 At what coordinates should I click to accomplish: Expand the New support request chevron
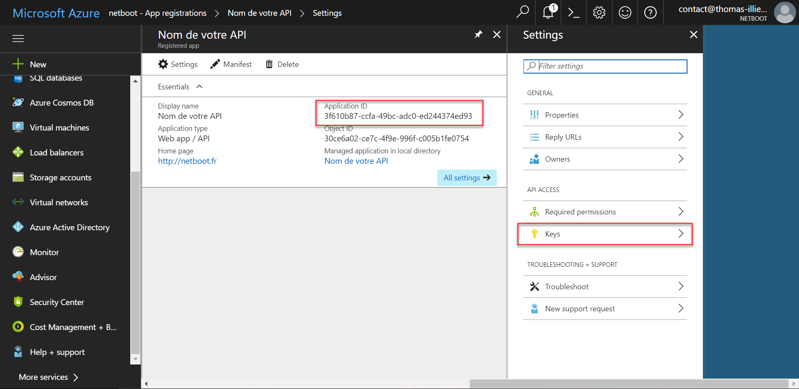[681, 308]
